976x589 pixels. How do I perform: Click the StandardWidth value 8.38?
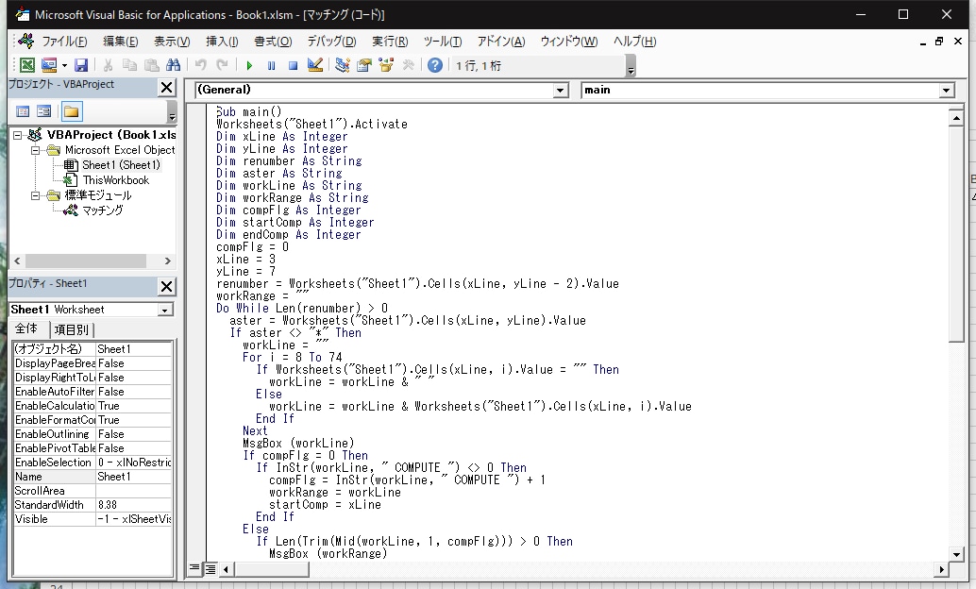[134, 505]
